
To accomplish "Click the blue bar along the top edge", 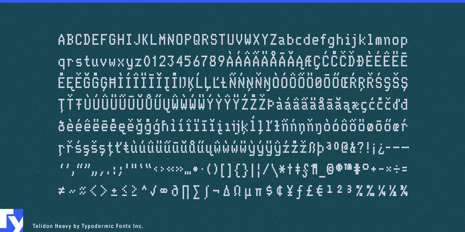I will (x=232, y=1).
